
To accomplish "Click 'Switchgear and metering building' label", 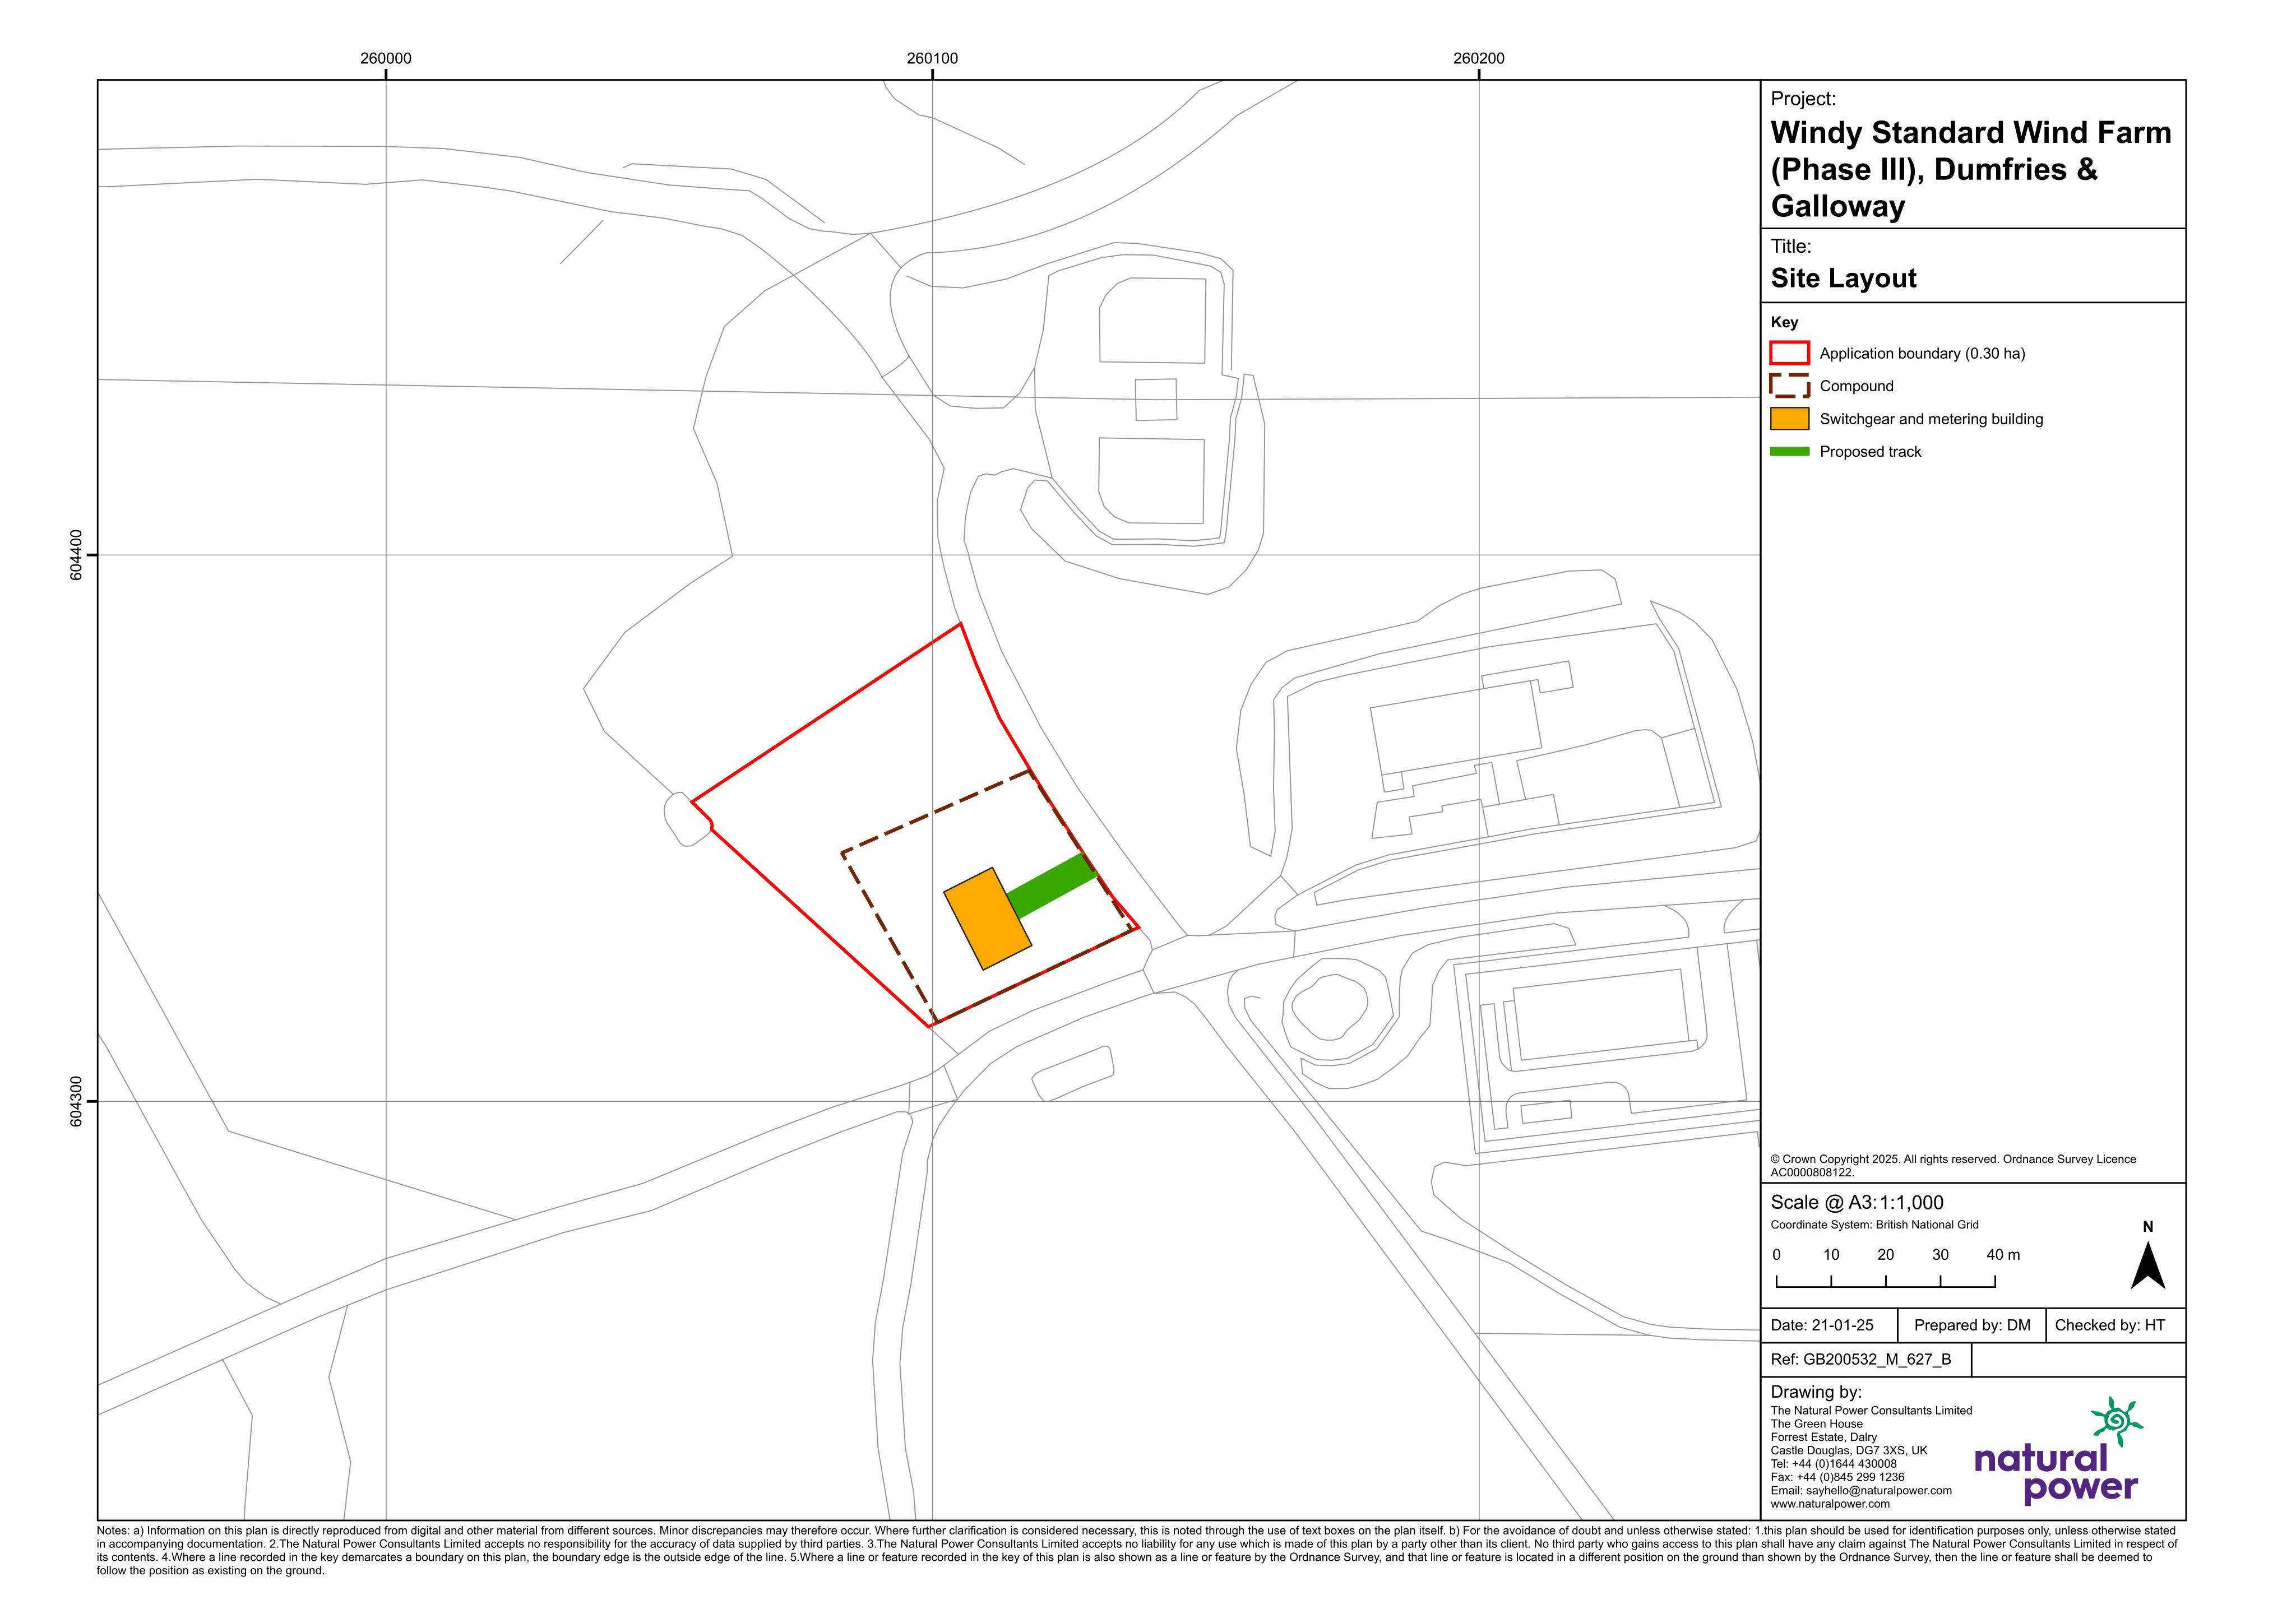I will [x=1931, y=419].
